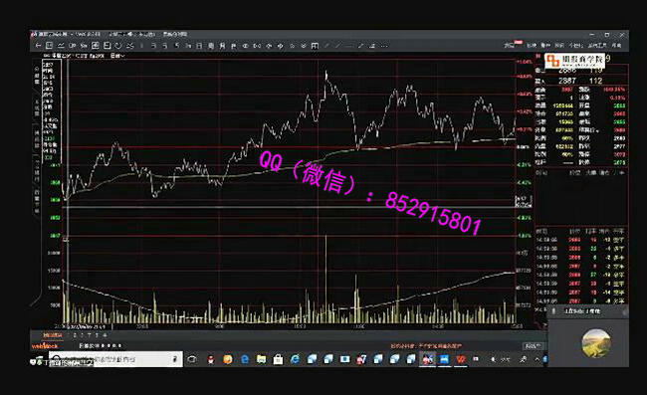Click the Microsoft Store bag in the taskbar

point(278,359)
